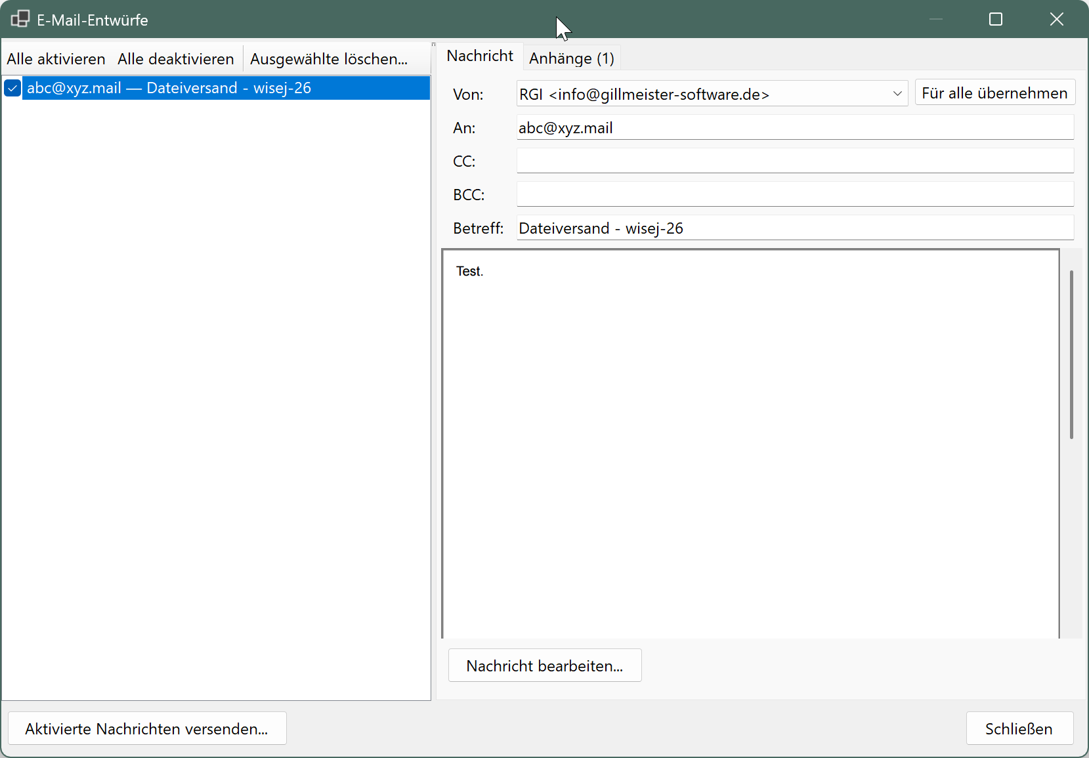Click into the An recipient field
The image size is (1089, 758).
(x=794, y=128)
